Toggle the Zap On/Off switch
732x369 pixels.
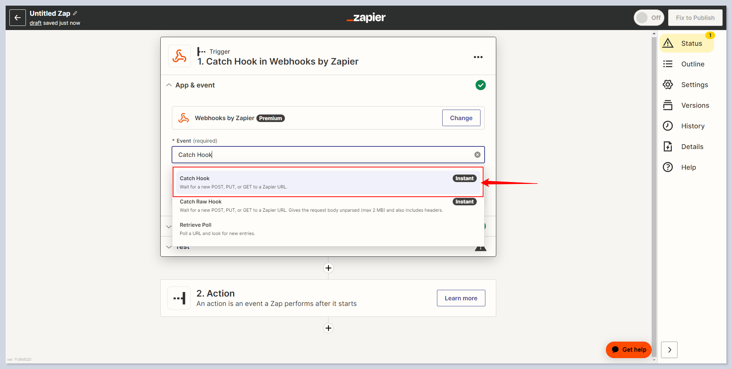[649, 18]
